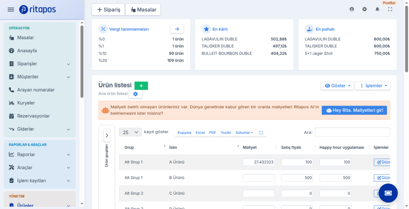Click the hand icon of En pahalı
Viewport: 409px width, 209px height.
tap(310, 29)
